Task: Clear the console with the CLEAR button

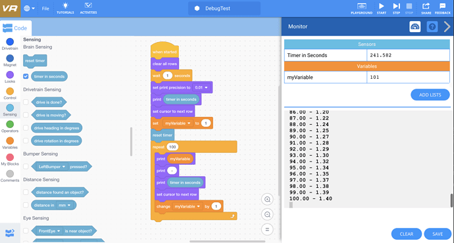Action: [406, 234]
